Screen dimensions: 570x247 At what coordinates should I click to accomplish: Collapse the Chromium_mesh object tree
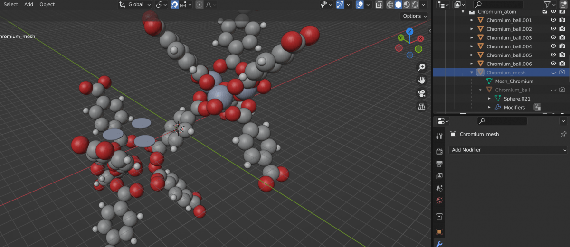pyautogui.click(x=472, y=73)
